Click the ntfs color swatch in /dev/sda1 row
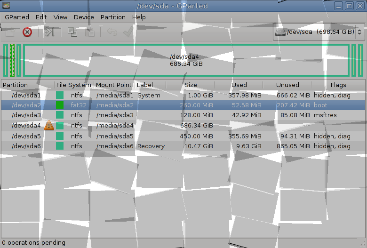 coord(60,96)
